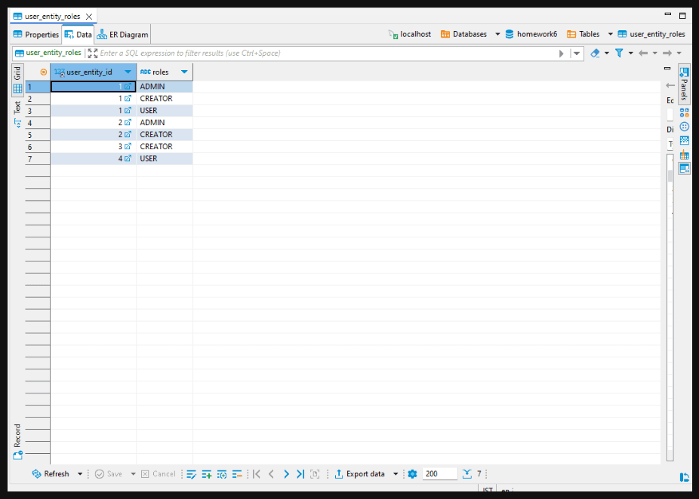Click the Export data upload icon

tap(339, 474)
